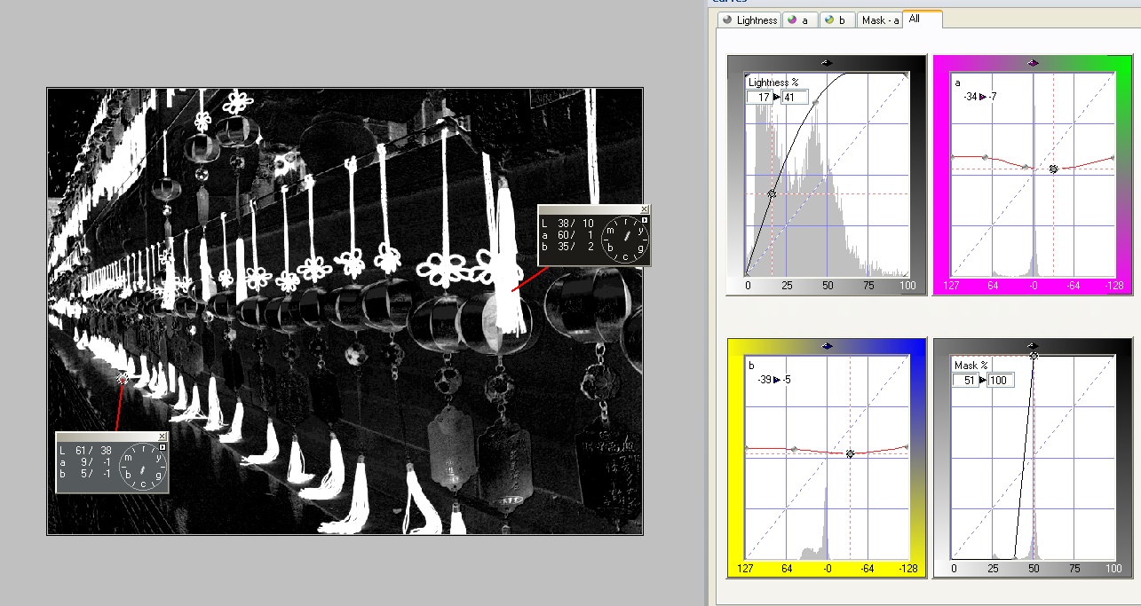Click the horizontal gradient bar above the Lightness curve
The image size is (1141, 606).
827,62
